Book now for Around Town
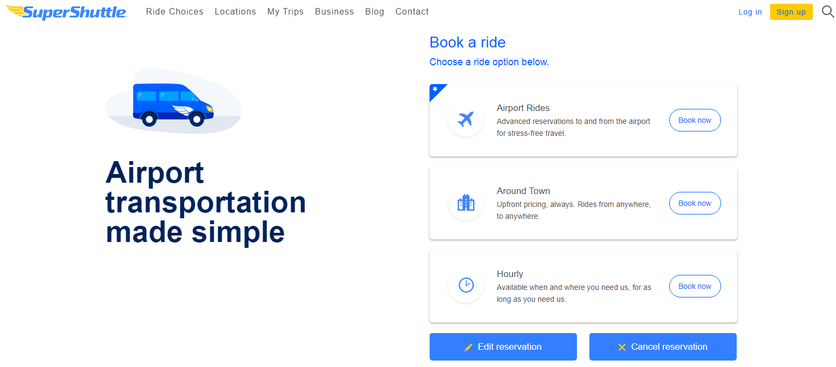Viewport: 836px width, 367px height. (695, 203)
